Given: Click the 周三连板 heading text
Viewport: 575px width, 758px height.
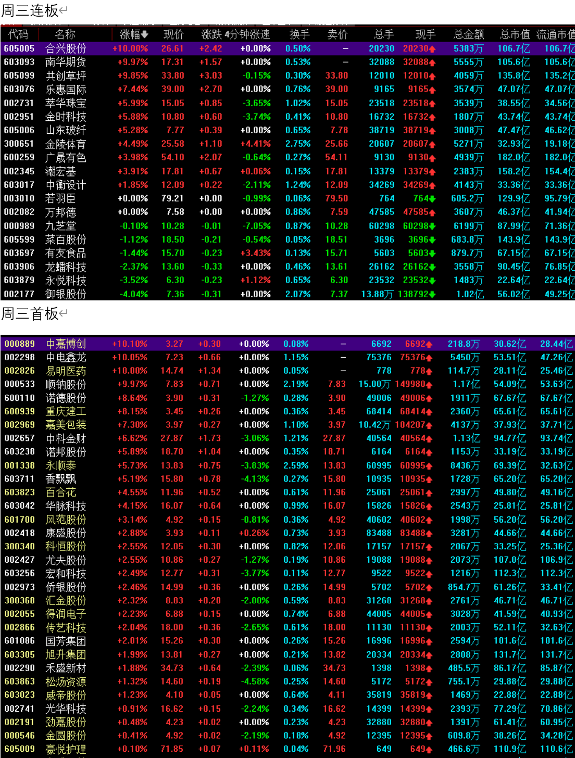Looking at the screenshot, I should (30, 10).
